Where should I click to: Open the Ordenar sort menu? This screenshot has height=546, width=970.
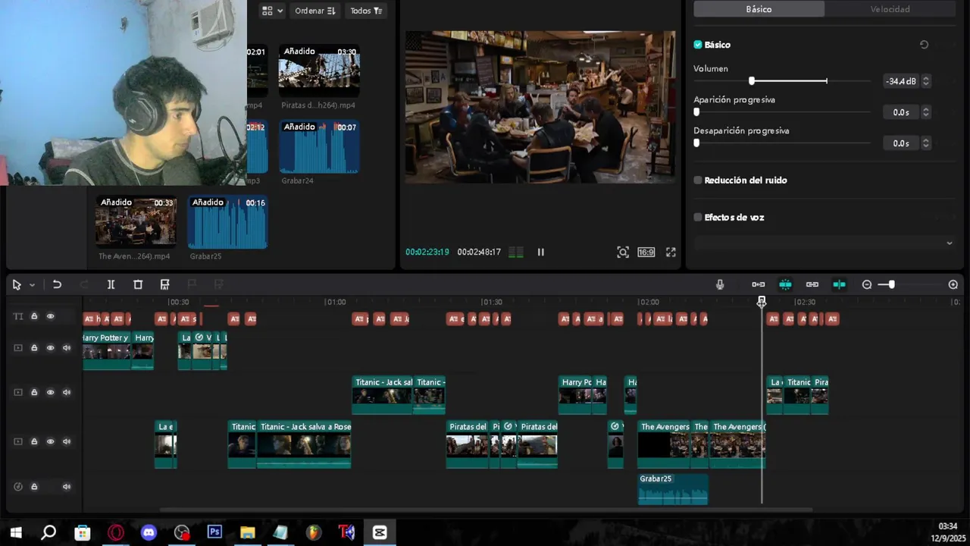(x=315, y=11)
